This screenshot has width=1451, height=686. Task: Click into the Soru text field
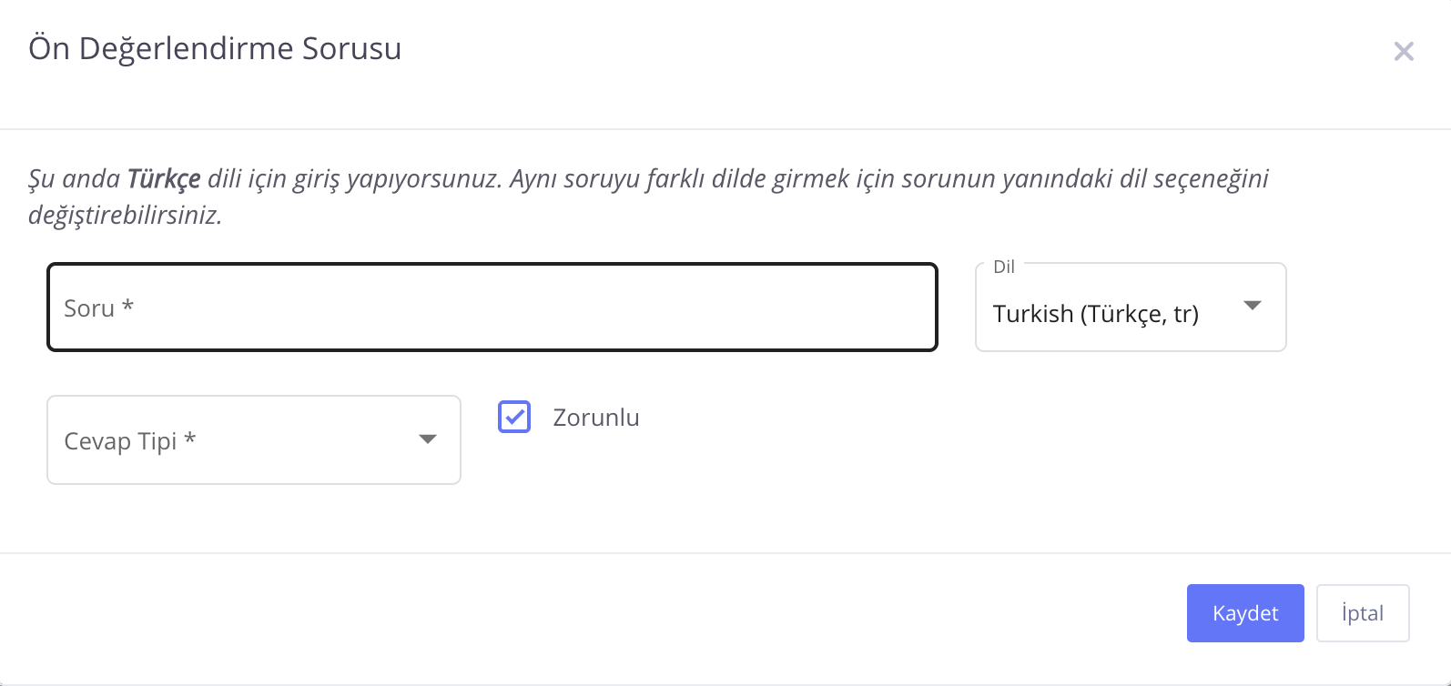492,308
